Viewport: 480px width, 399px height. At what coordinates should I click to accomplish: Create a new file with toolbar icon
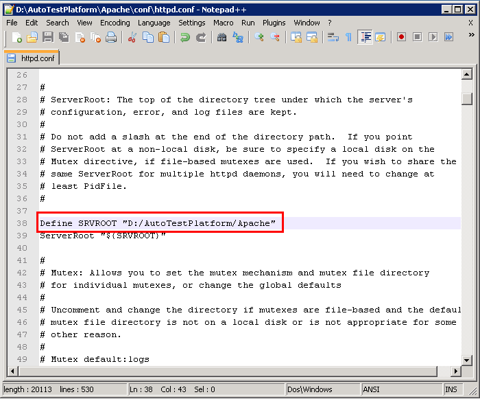(16, 37)
